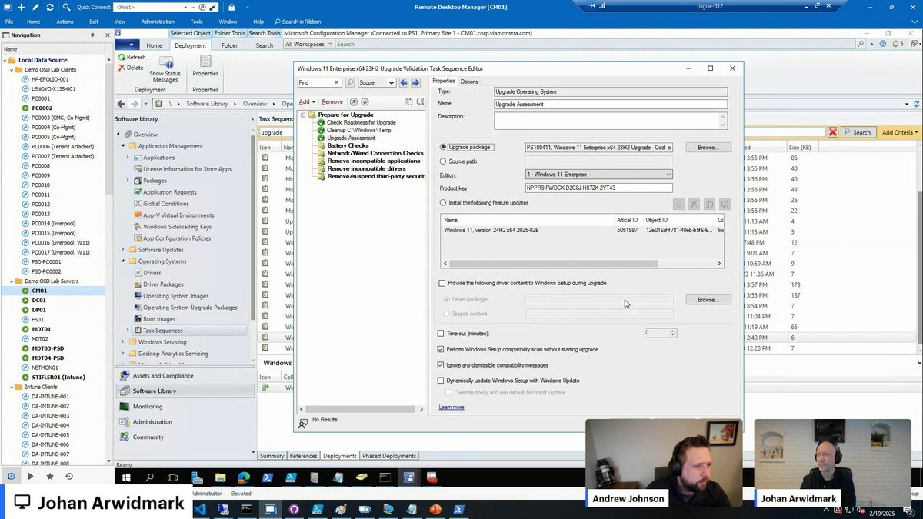This screenshot has height=519, width=923.
Task: Click Browse next to Upgrade package
Action: [x=708, y=147]
